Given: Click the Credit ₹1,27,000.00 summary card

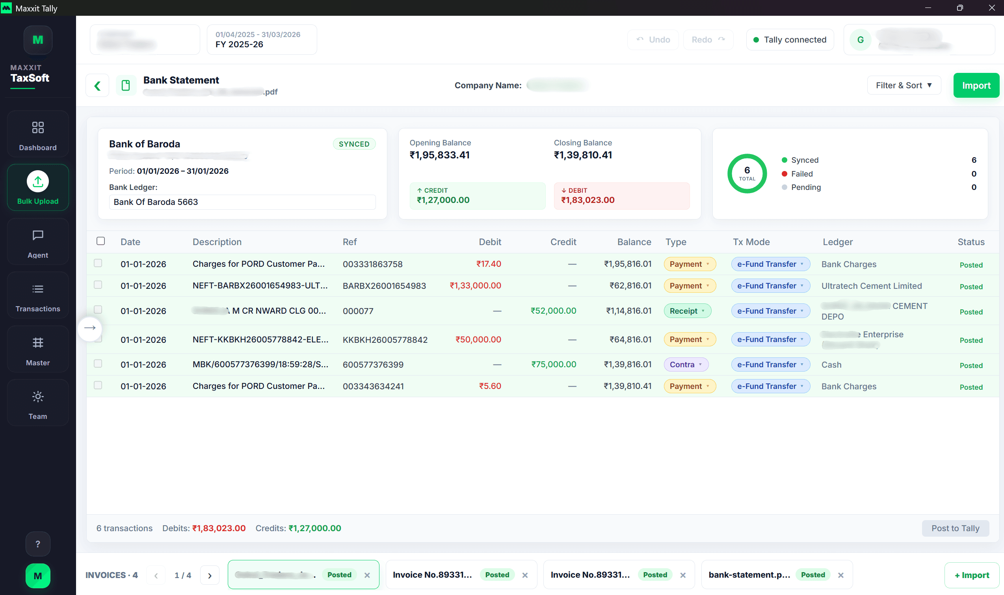Looking at the screenshot, I should point(478,196).
